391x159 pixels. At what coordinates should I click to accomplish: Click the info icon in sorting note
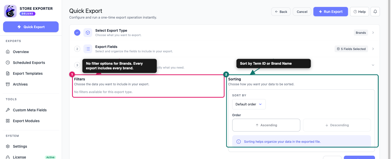(x=239, y=141)
